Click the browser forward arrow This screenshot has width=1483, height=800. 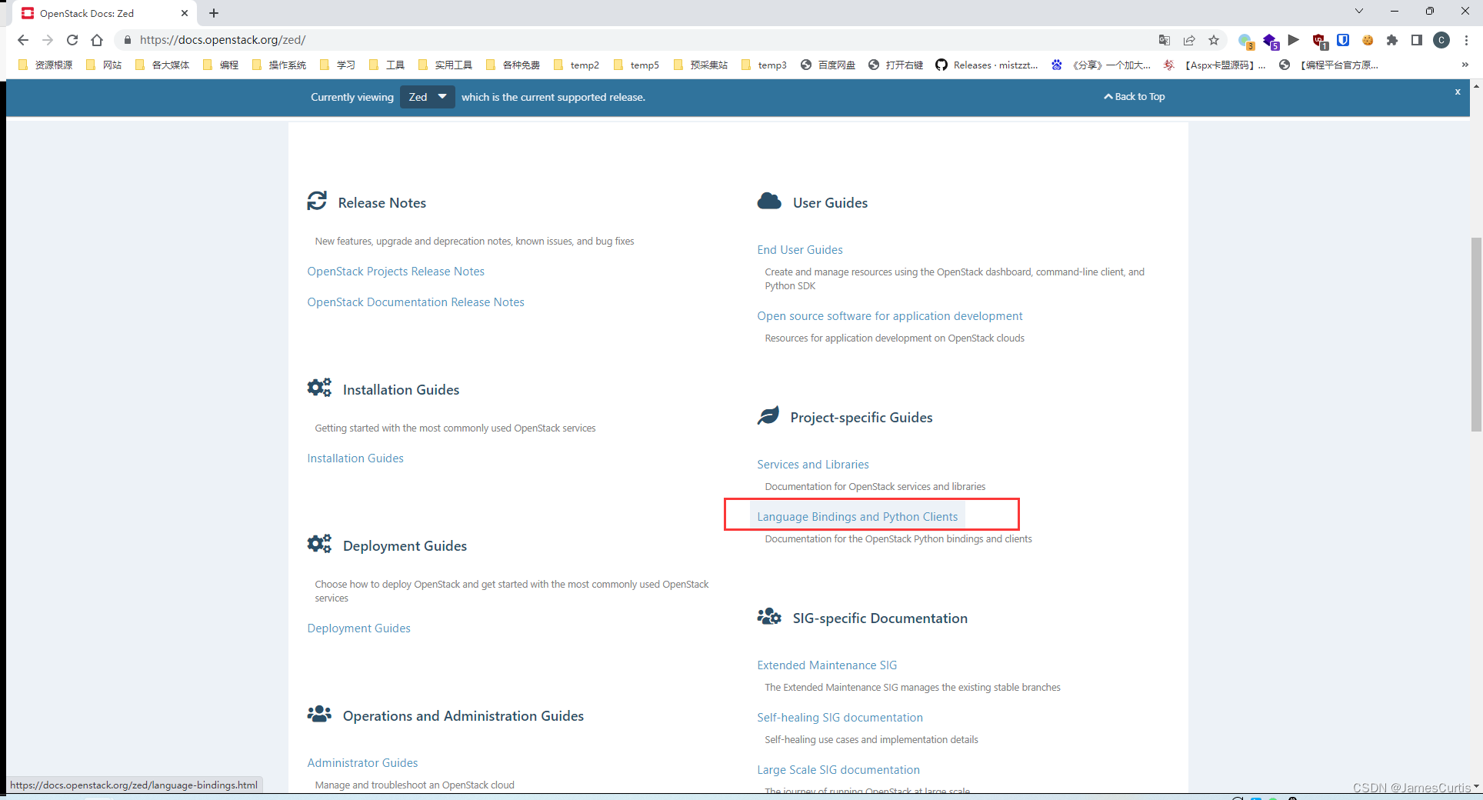(x=48, y=40)
